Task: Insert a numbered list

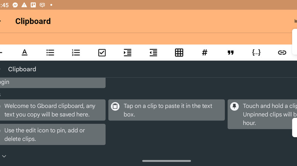Action: [x=76, y=53]
